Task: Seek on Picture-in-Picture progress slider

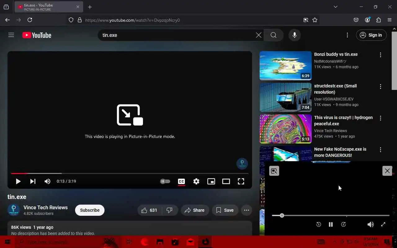Action: coord(331,215)
